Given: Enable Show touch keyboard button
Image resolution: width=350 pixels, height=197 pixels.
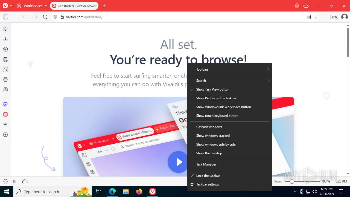Looking at the screenshot, I should (229, 116).
